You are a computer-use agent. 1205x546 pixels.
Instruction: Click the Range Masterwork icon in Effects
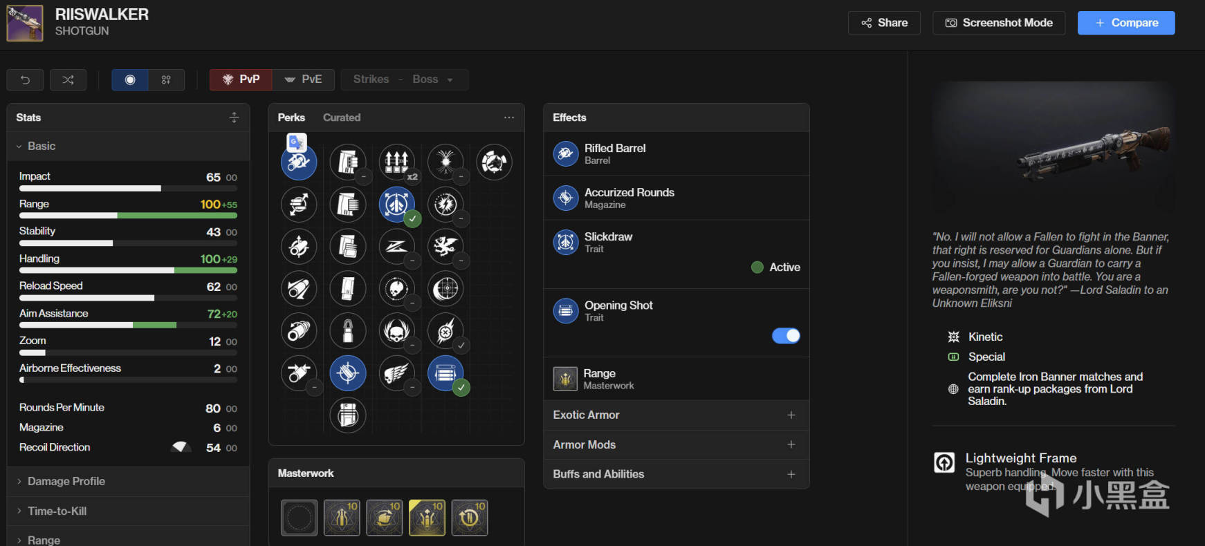[x=565, y=379]
